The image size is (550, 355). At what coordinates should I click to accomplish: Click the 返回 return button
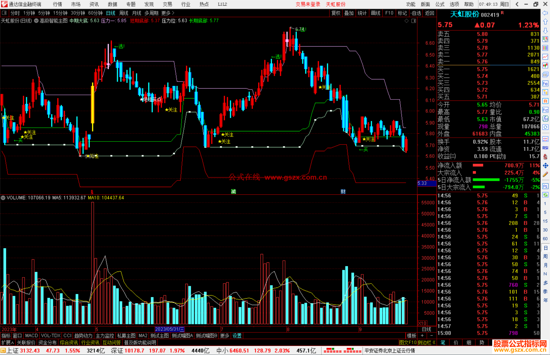(430, 13)
